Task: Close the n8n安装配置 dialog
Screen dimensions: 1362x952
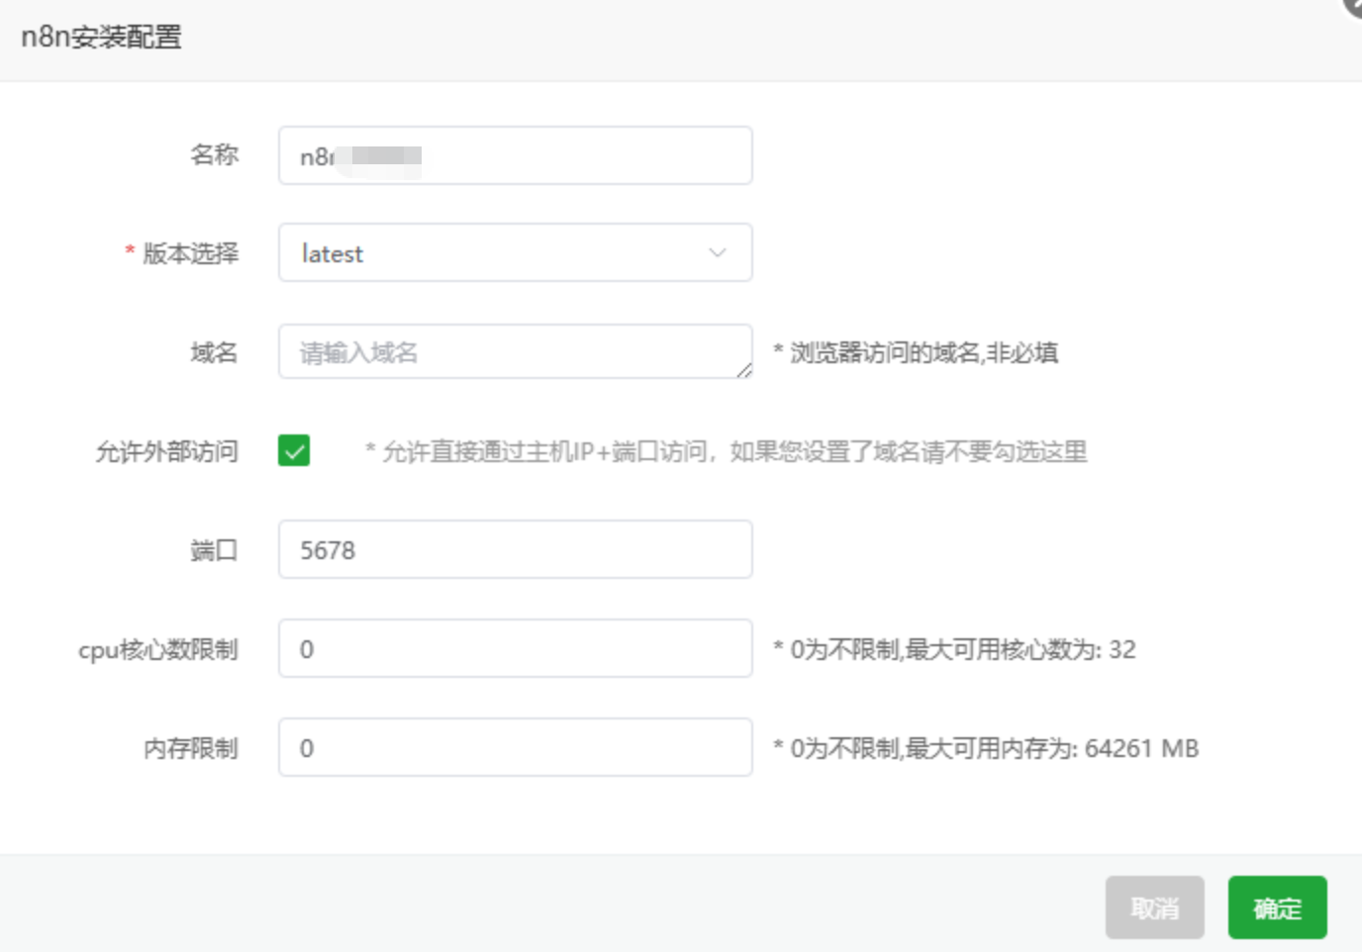Action: (x=1352, y=6)
